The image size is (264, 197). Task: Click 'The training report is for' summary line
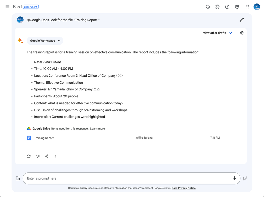(113, 52)
